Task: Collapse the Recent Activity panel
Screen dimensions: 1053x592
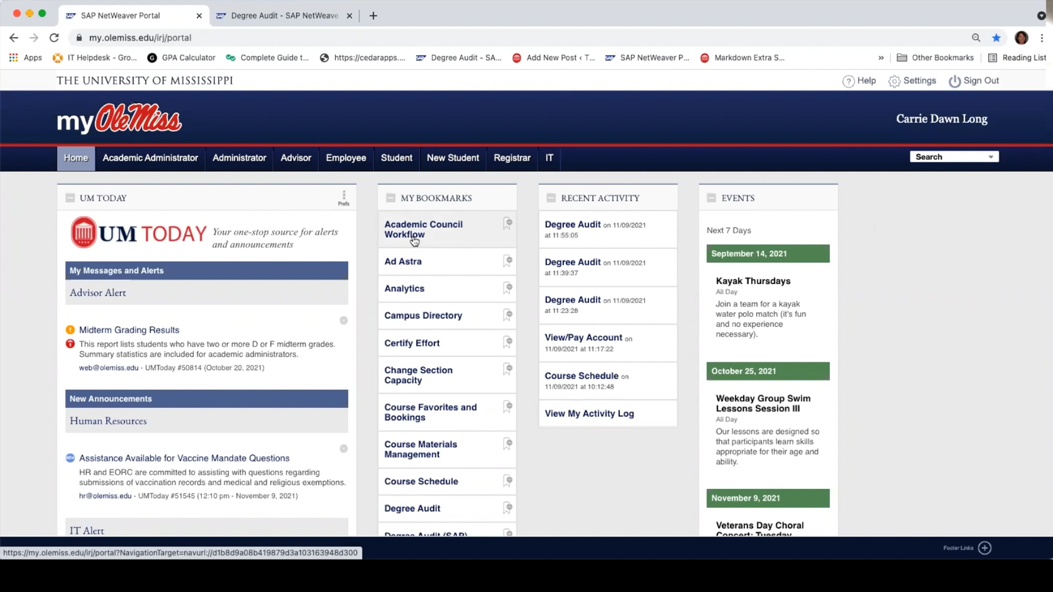Action: [x=551, y=198]
